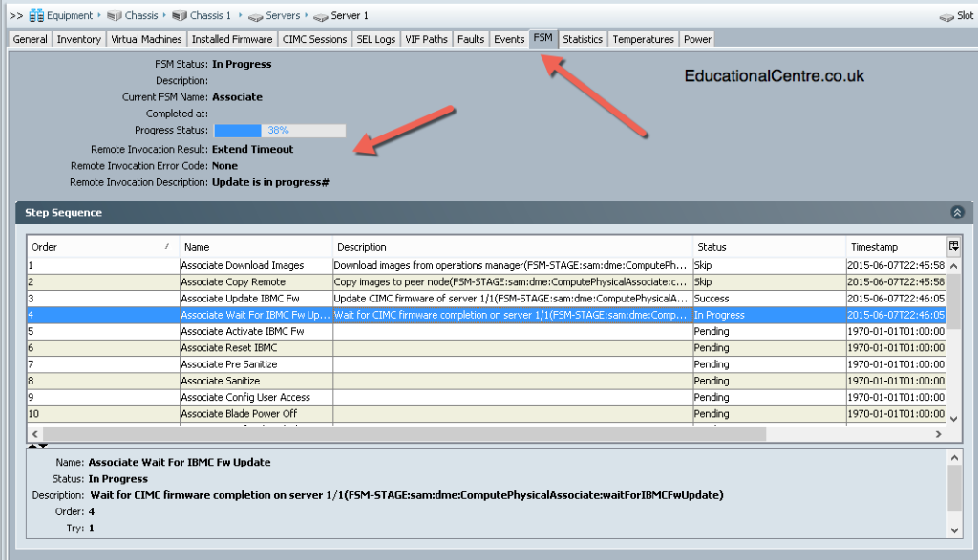The image size is (978, 560).
Task: Click the Chassis 1 breadcrumb icon
Action: pos(180,15)
